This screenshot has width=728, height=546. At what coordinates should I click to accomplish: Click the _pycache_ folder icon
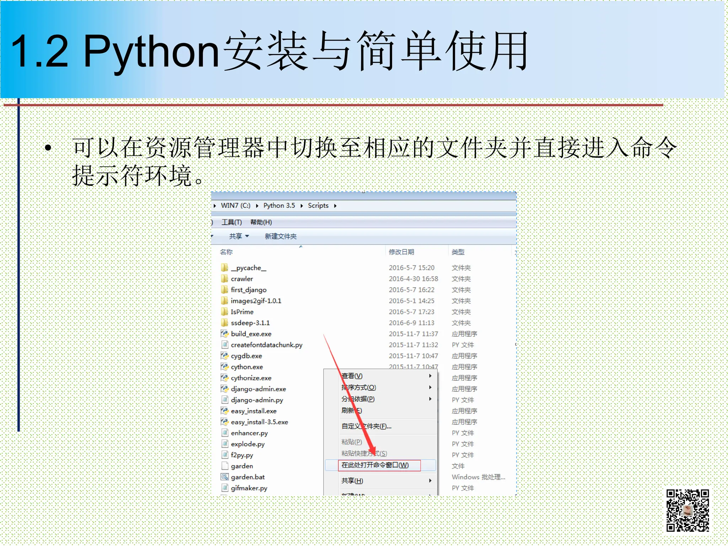click(224, 268)
